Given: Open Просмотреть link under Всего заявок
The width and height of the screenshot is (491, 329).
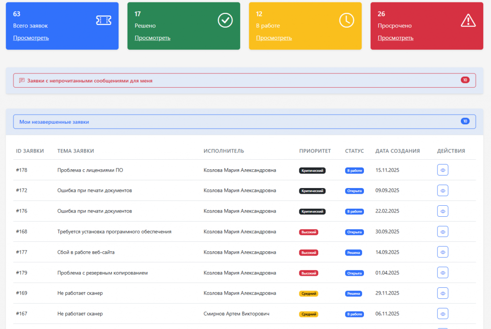Looking at the screenshot, I should click(31, 38).
